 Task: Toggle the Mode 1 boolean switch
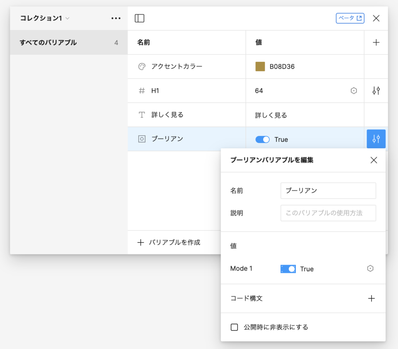click(x=288, y=269)
